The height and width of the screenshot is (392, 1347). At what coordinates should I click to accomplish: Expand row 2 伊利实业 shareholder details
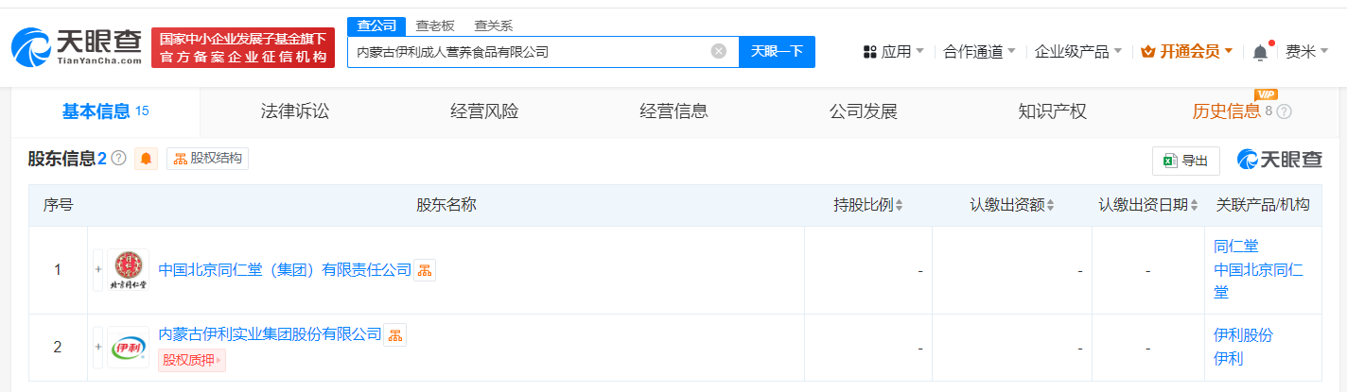97,348
